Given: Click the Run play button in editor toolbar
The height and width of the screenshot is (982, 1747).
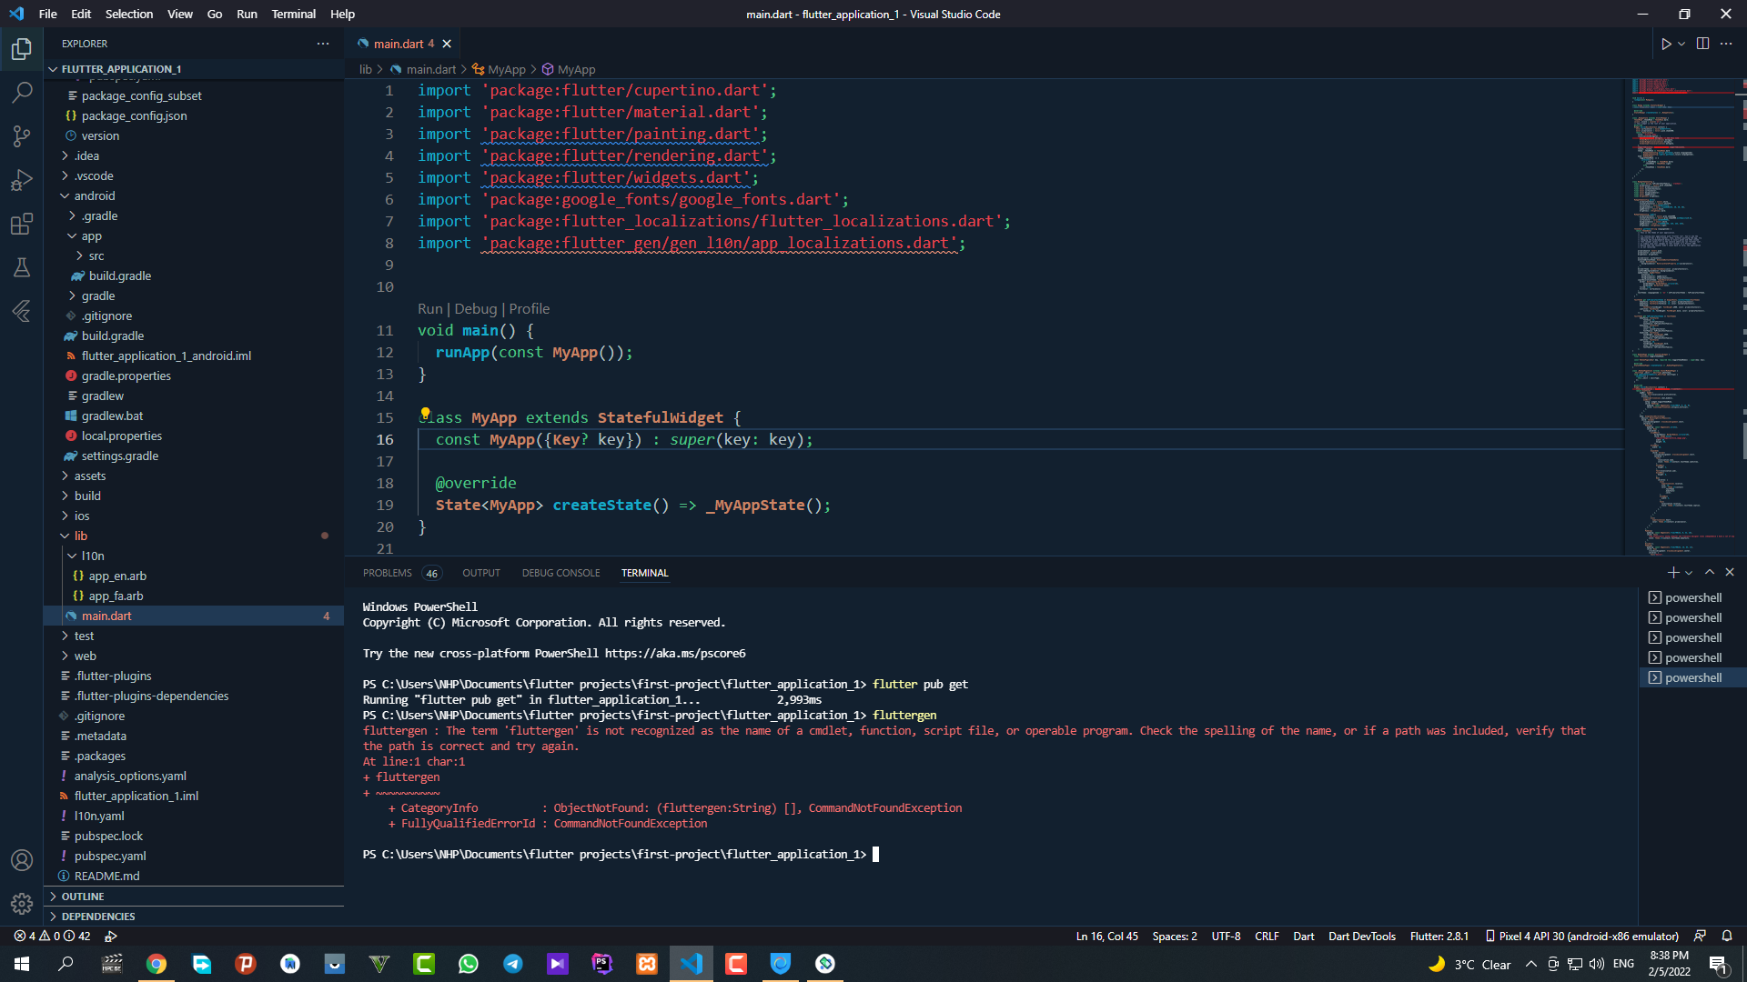Looking at the screenshot, I should tap(1665, 44).
